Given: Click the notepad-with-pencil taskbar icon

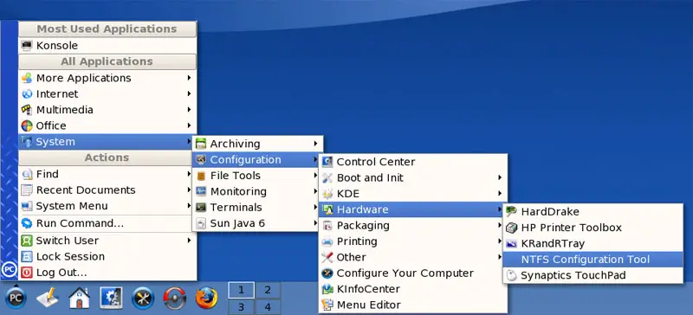Looking at the screenshot, I should point(48,299).
